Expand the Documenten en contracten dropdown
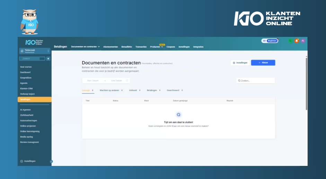The image size is (326, 179). [x=85, y=47]
